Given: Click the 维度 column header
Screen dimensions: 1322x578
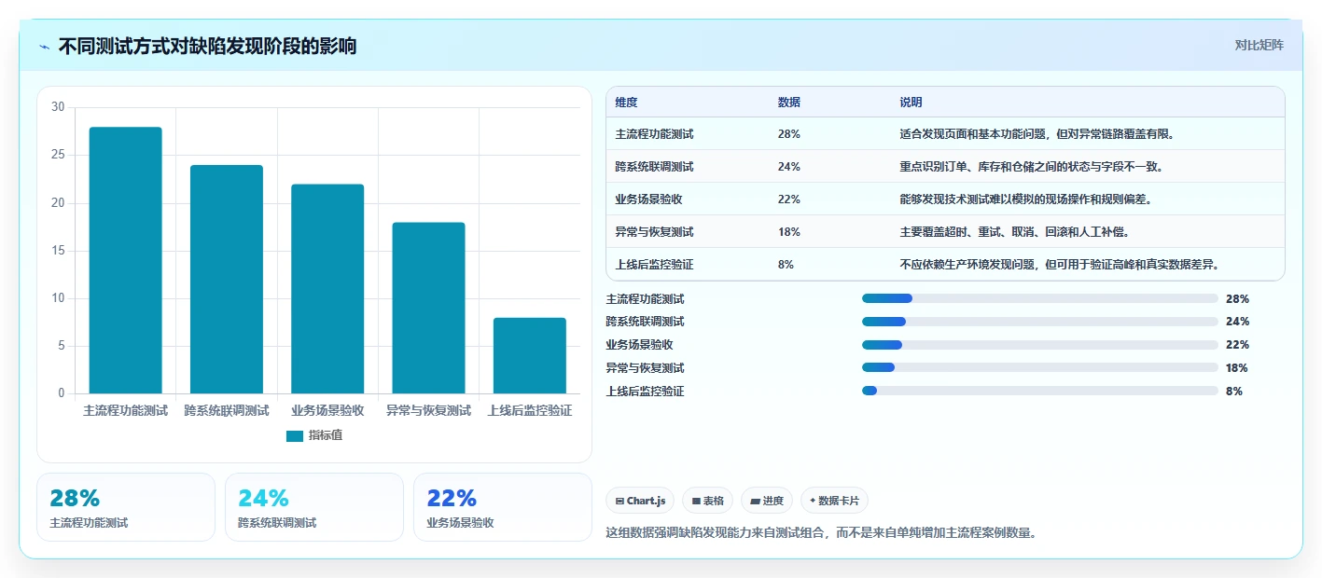Looking at the screenshot, I should point(626,103).
